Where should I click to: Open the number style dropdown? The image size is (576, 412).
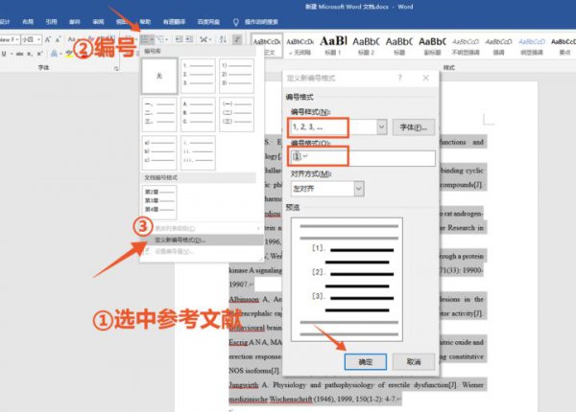(x=381, y=126)
